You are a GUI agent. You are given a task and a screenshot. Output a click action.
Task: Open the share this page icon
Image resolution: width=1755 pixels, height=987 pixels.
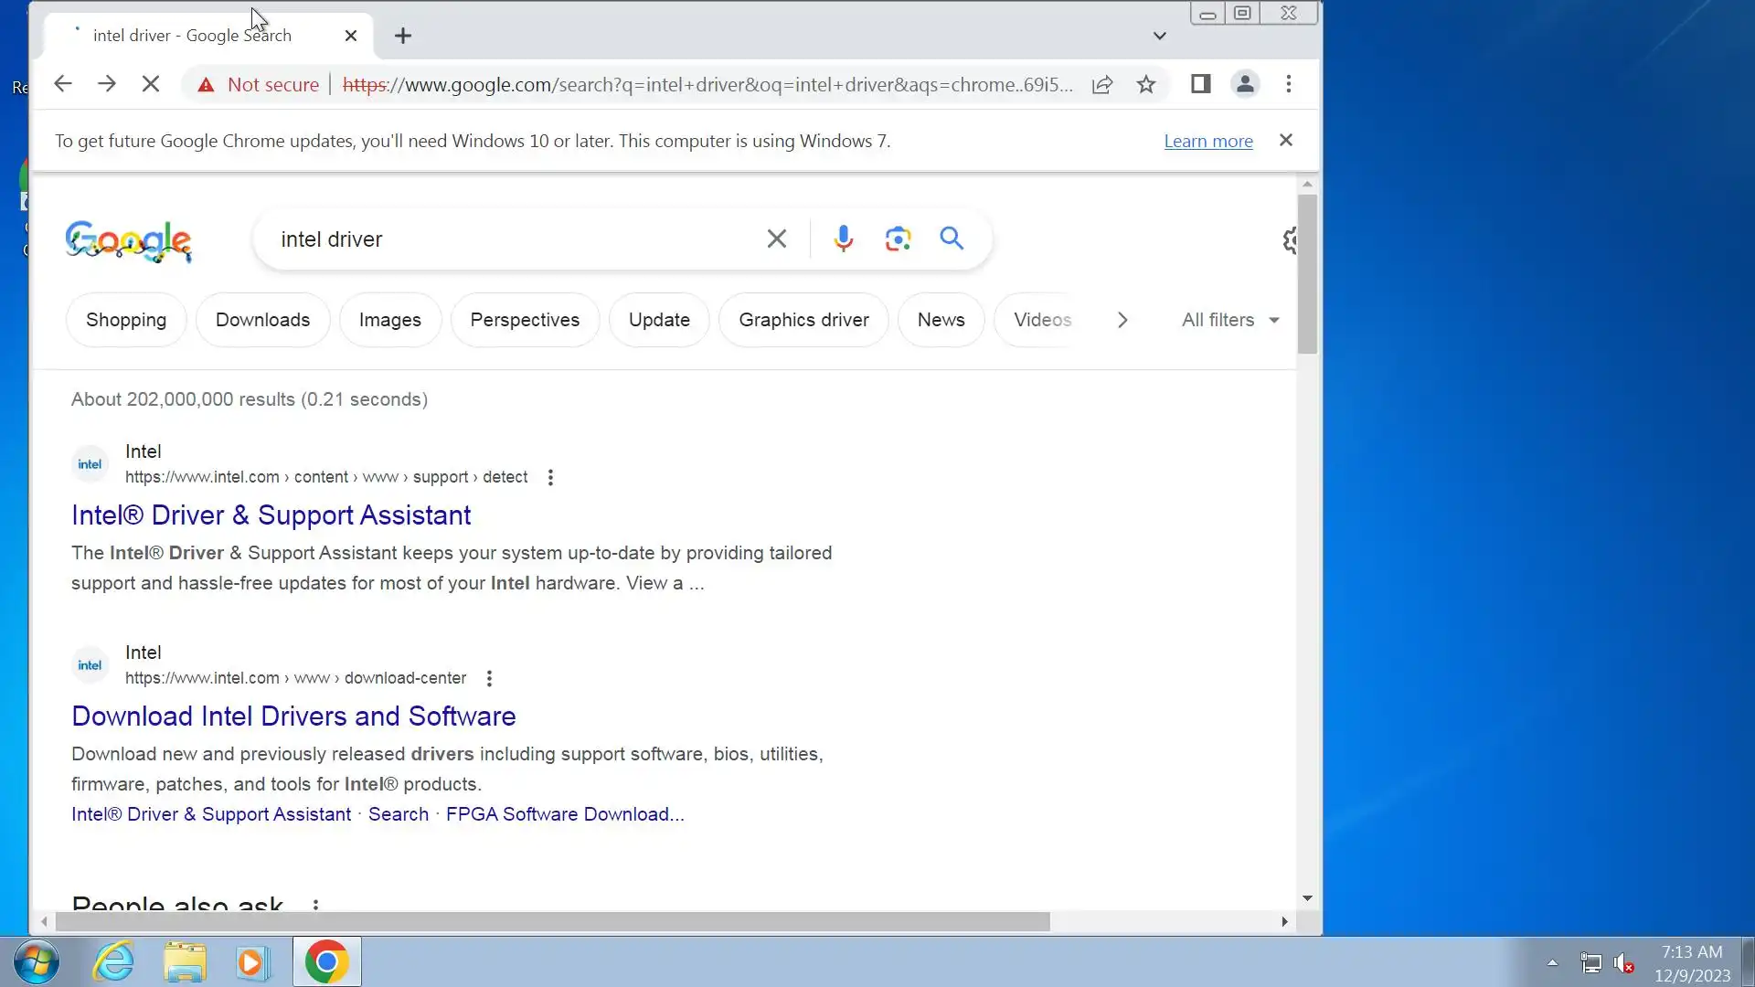1102,85
